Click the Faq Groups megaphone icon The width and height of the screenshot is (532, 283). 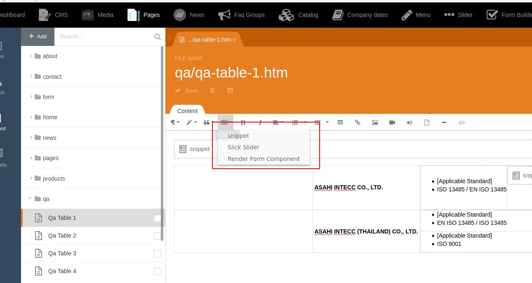tap(224, 15)
